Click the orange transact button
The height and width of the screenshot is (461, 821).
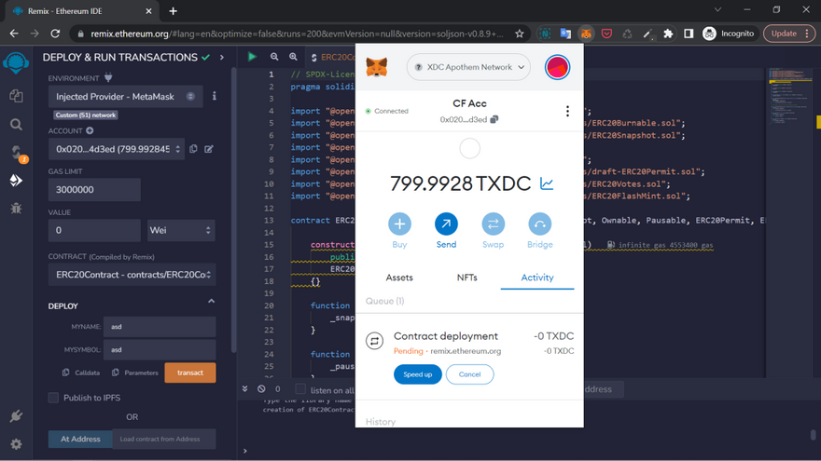(190, 373)
